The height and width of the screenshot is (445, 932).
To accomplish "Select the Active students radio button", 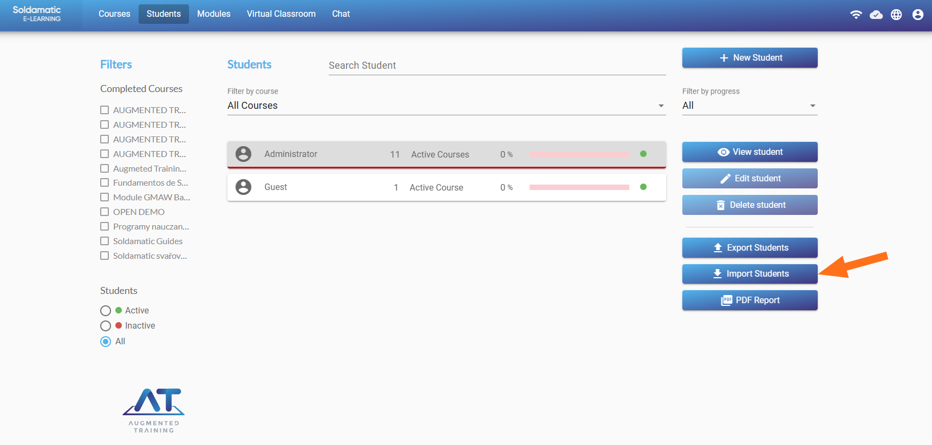I will point(106,311).
